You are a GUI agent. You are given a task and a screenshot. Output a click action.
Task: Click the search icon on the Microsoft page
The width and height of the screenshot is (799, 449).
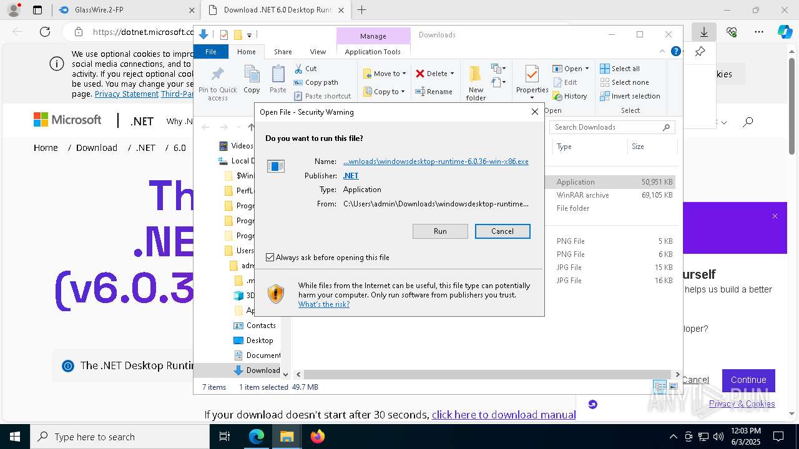[x=748, y=122]
